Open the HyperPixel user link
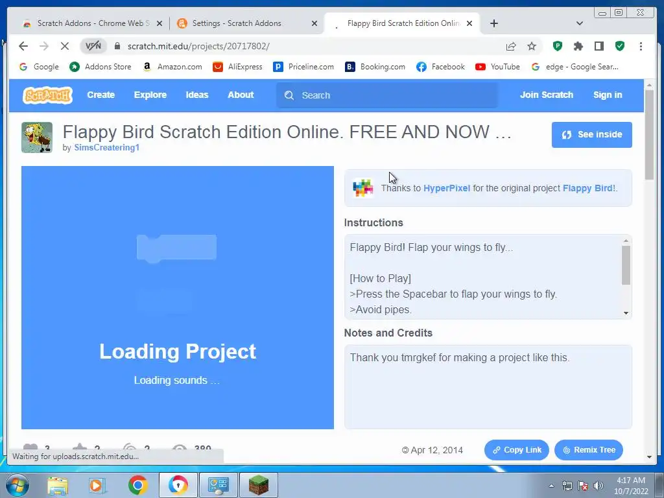This screenshot has width=664, height=498. click(447, 188)
